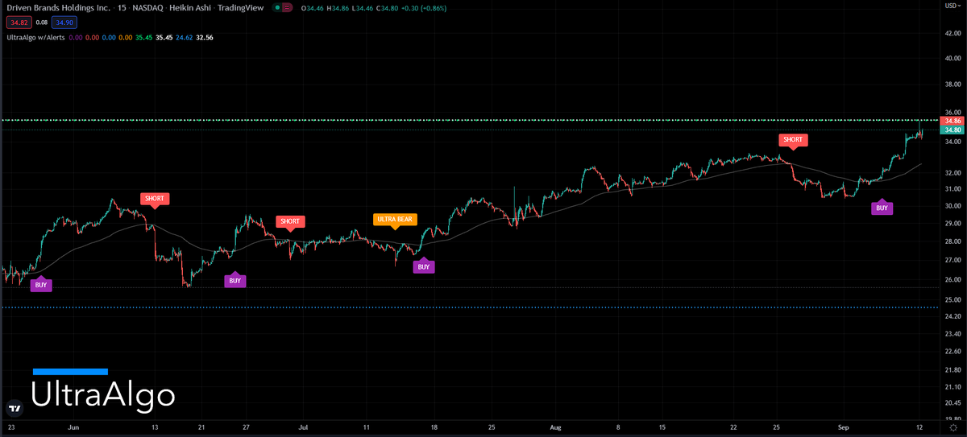This screenshot has height=437, width=967.
Task: Click the BUY marker near May 23
Action: click(x=41, y=284)
